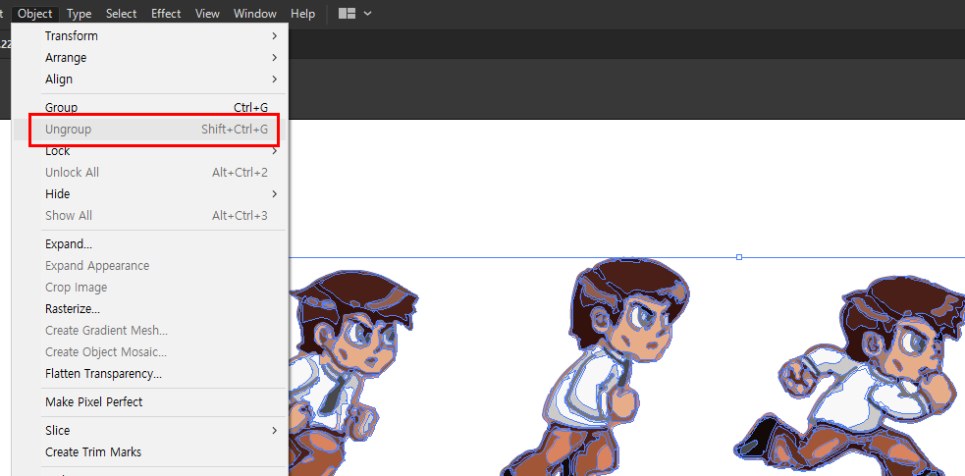The width and height of the screenshot is (965, 476).
Task: Open the Select menu
Action: click(122, 14)
